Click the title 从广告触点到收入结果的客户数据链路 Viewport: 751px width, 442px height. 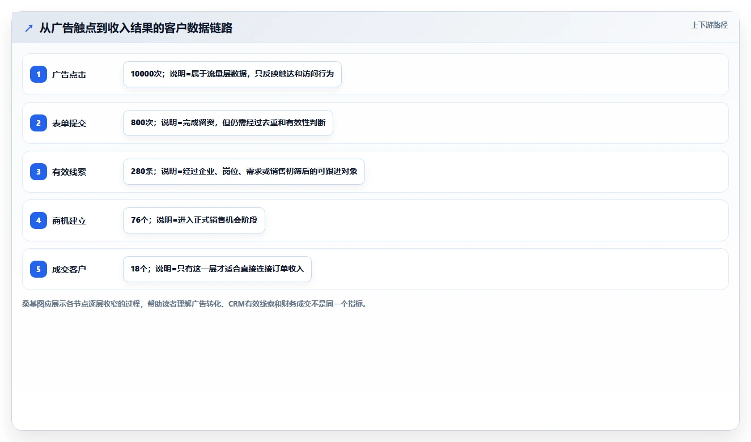(136, 28)
